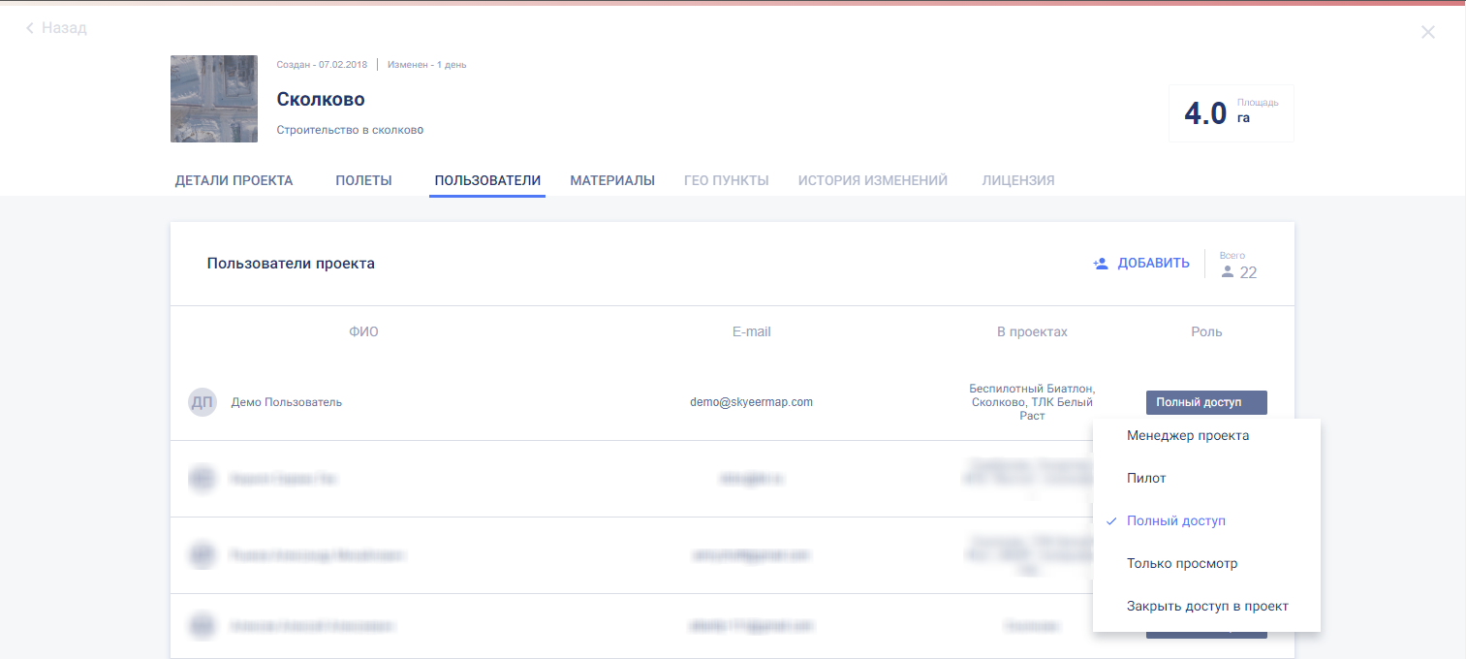Choose Закрыть доступ в проект option

(x=1206, y=607)
